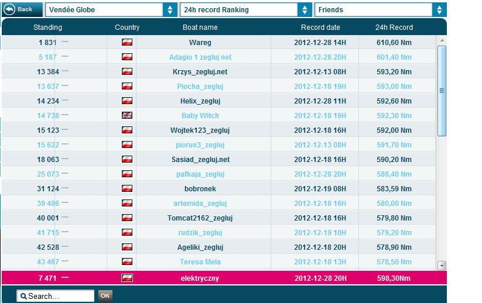This screenshot has width=482, height=303.
Task: Click the UK flag for Baby Witch
Action: tap(127, 116)
